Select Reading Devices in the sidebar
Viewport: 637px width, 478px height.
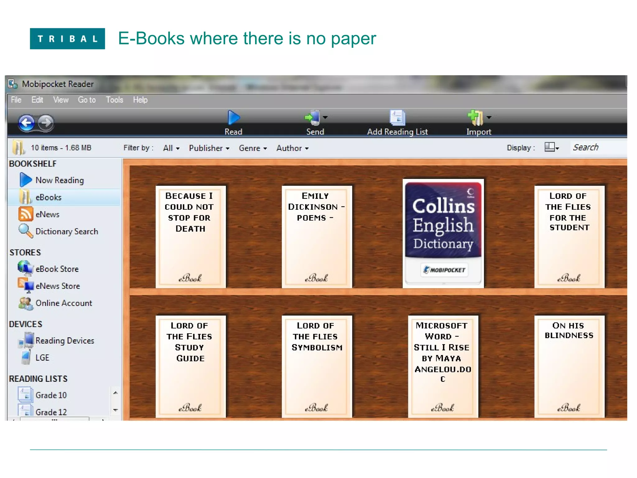pyautogui.click(x=65, y=340)
